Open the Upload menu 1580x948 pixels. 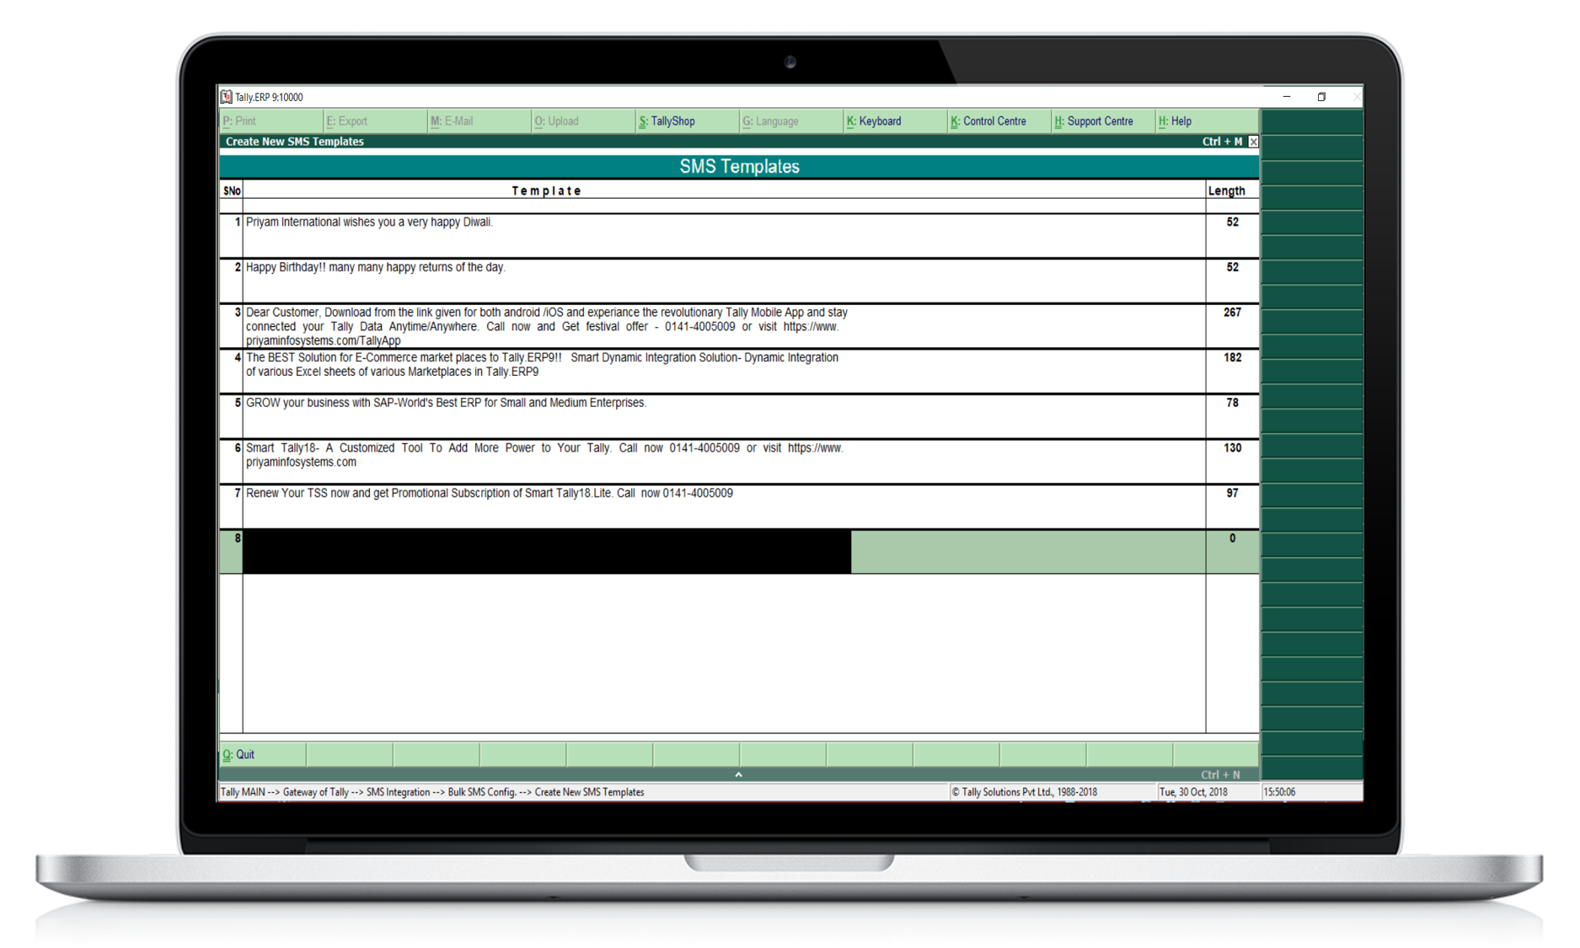tap(583, 121)
